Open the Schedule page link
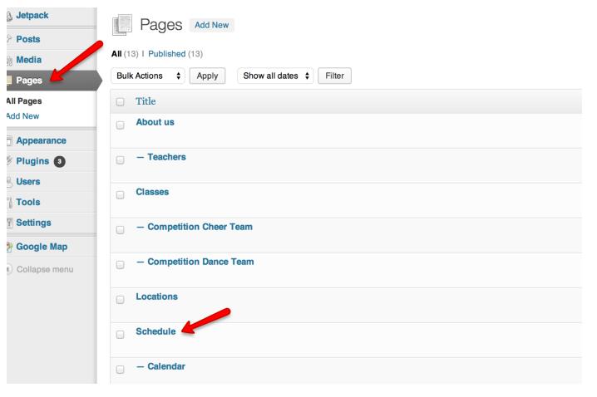This screenshot has width=597, height=397. point(155,331)
